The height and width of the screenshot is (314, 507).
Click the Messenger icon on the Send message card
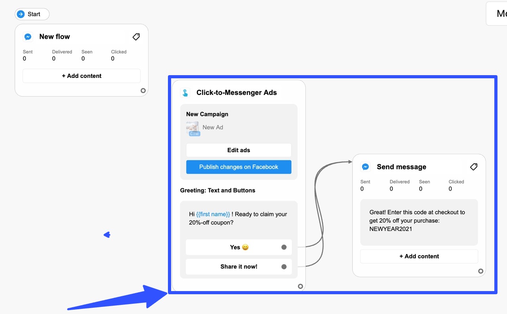(365, 166)
